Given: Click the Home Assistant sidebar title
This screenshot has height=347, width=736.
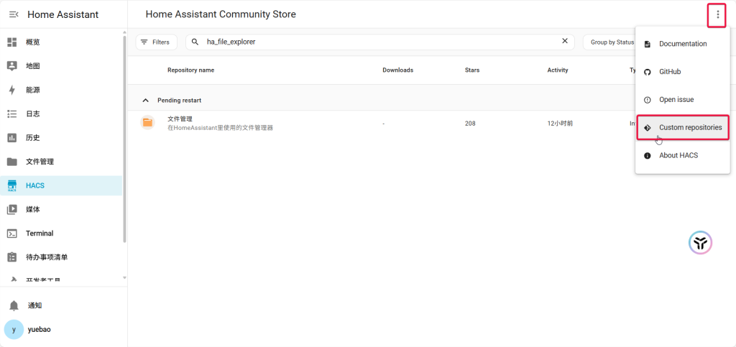Looking at the screenshot, I should point(63,14).
